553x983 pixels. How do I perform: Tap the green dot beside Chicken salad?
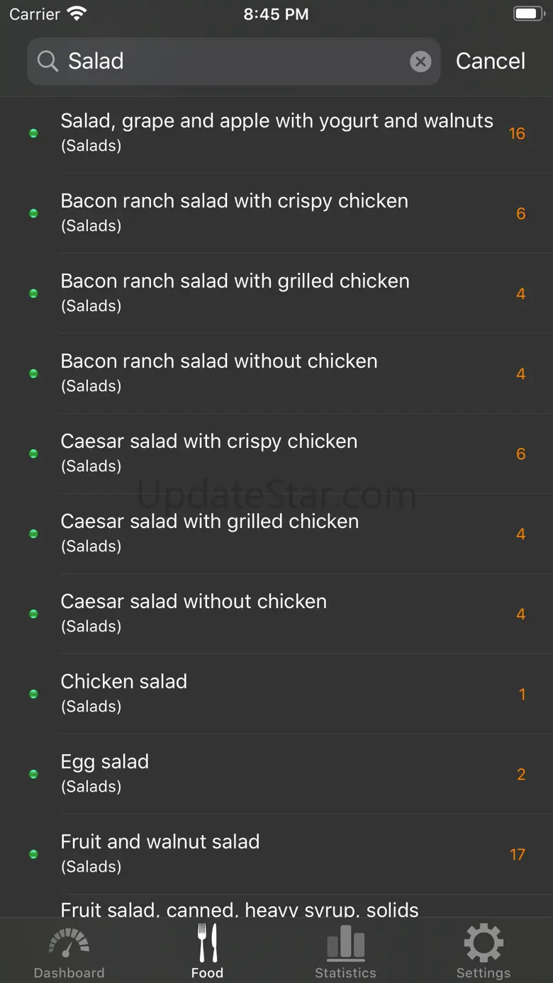[33, 695]
